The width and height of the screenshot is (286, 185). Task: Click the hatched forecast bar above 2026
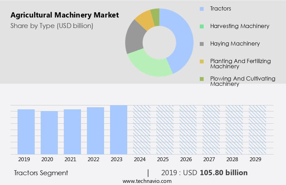188,130
